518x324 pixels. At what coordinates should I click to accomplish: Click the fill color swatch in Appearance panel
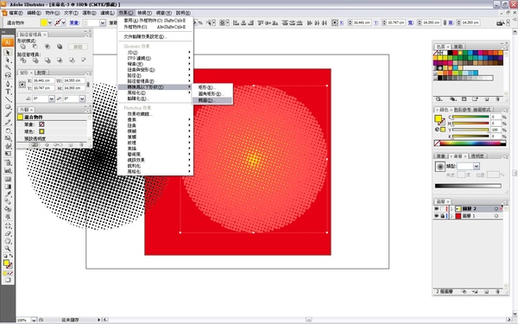coord(41,131)
